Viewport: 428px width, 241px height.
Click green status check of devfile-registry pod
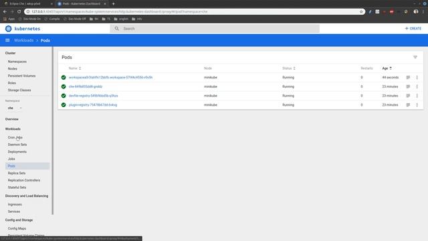[x=64, y=96]
